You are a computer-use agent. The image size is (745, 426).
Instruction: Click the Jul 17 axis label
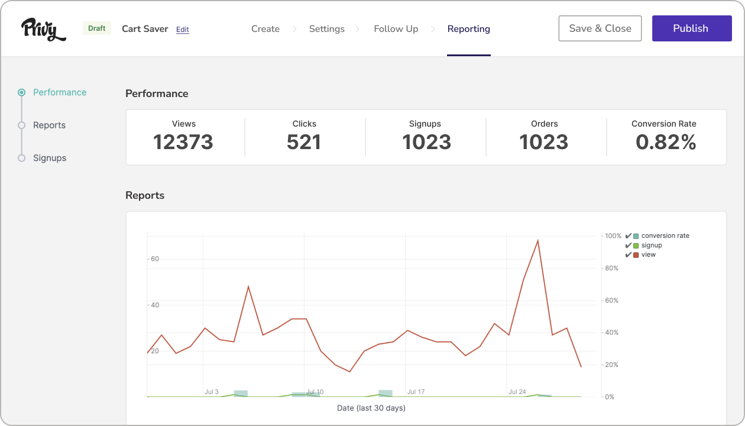click(x=416, y=392)
